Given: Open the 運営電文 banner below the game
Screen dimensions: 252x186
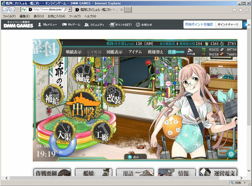Looking at the screenshot, I should pos(218,172).
